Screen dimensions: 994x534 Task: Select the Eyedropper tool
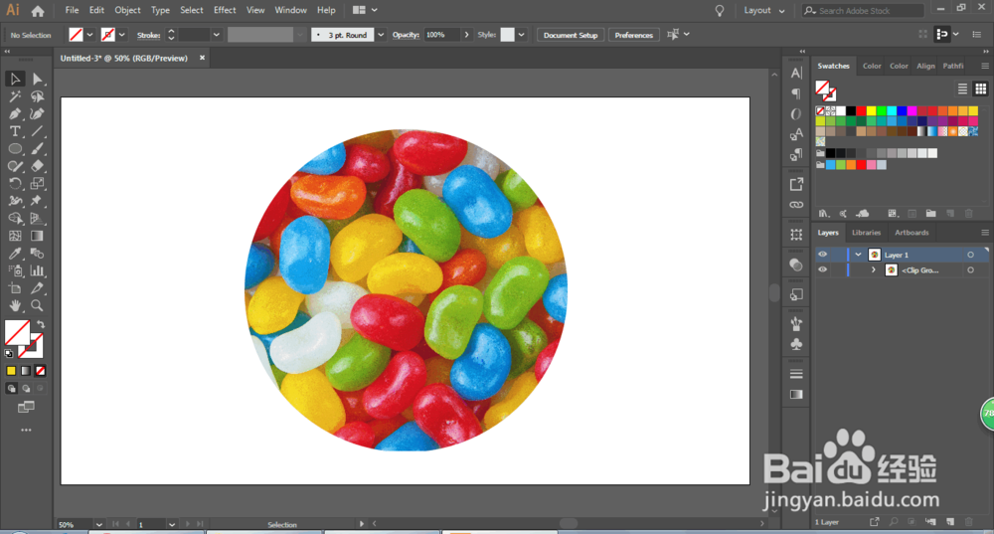15,254
